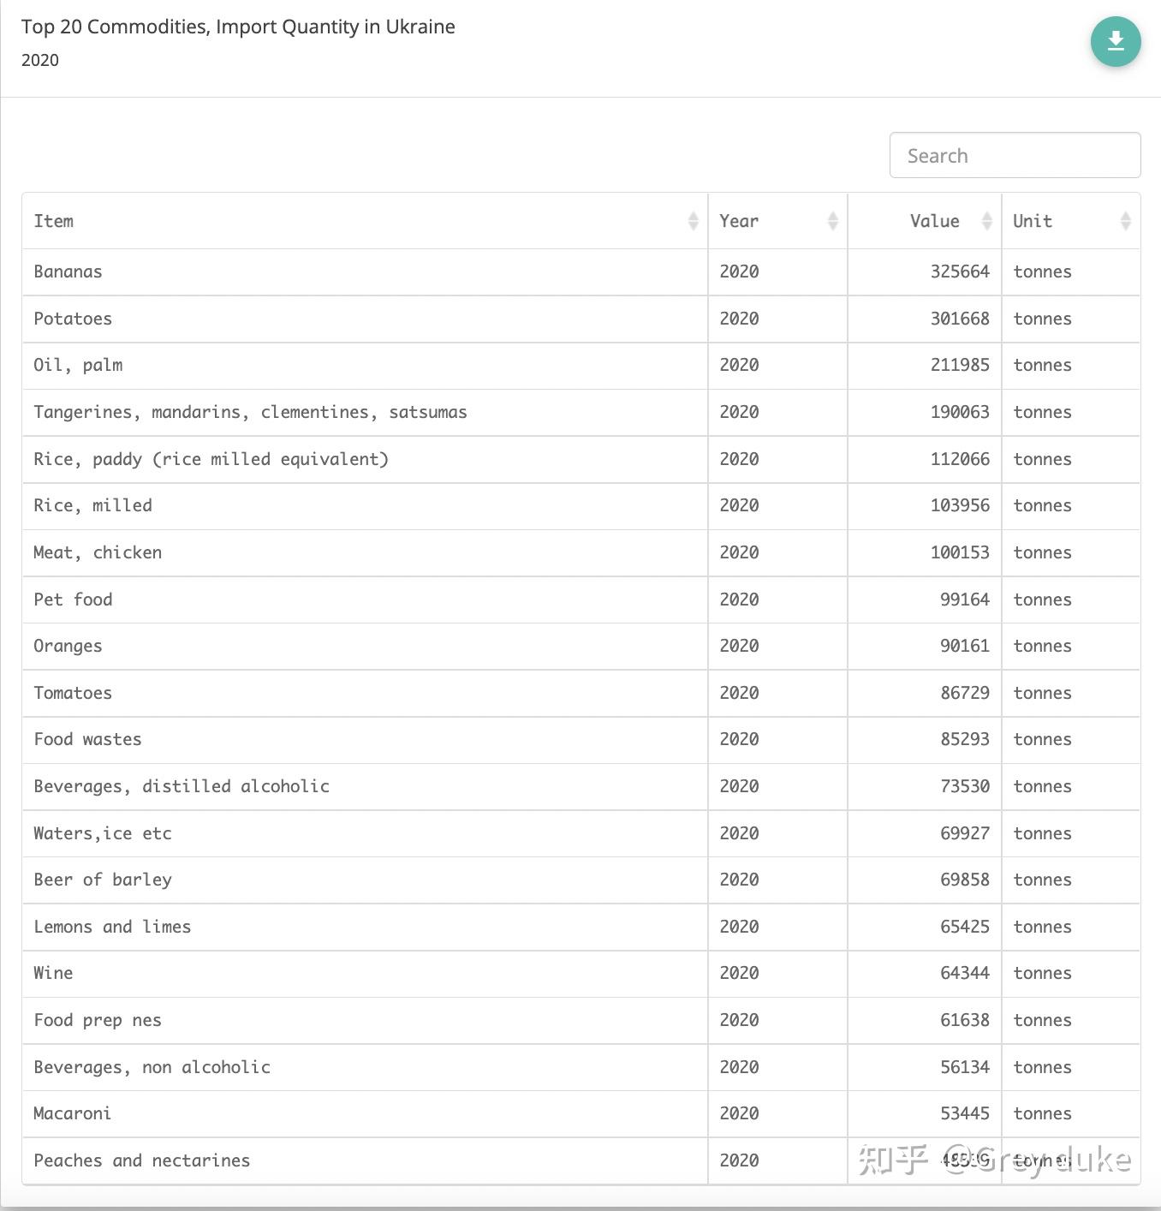Click the Meat, chicken item
Image resolution: width=1161 pixels, height=1211 pixels.
98,552
